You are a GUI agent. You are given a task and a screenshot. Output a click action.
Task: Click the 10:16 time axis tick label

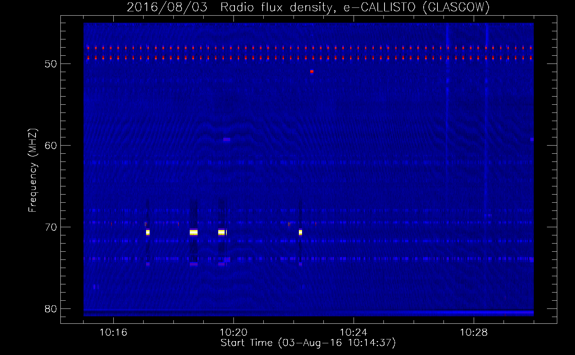tap(113, 333)
